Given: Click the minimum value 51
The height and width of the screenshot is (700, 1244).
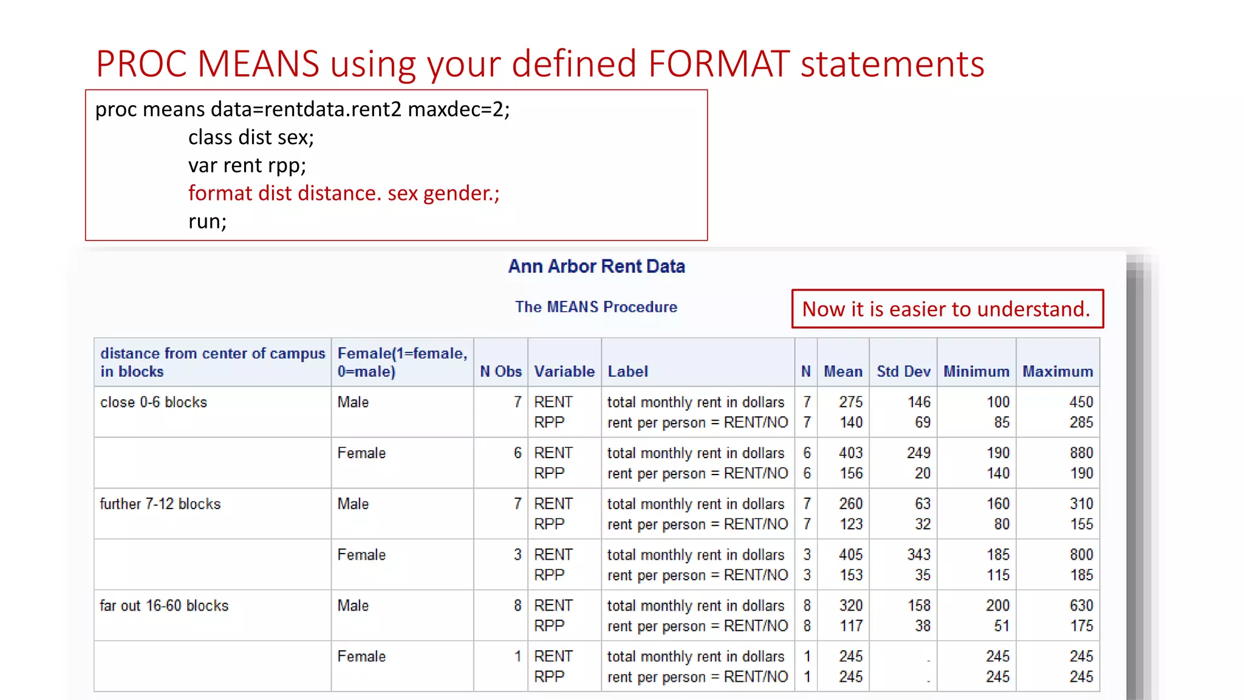Looking at the screenshot, I should pyautogui.click(x=1002, y=626).
